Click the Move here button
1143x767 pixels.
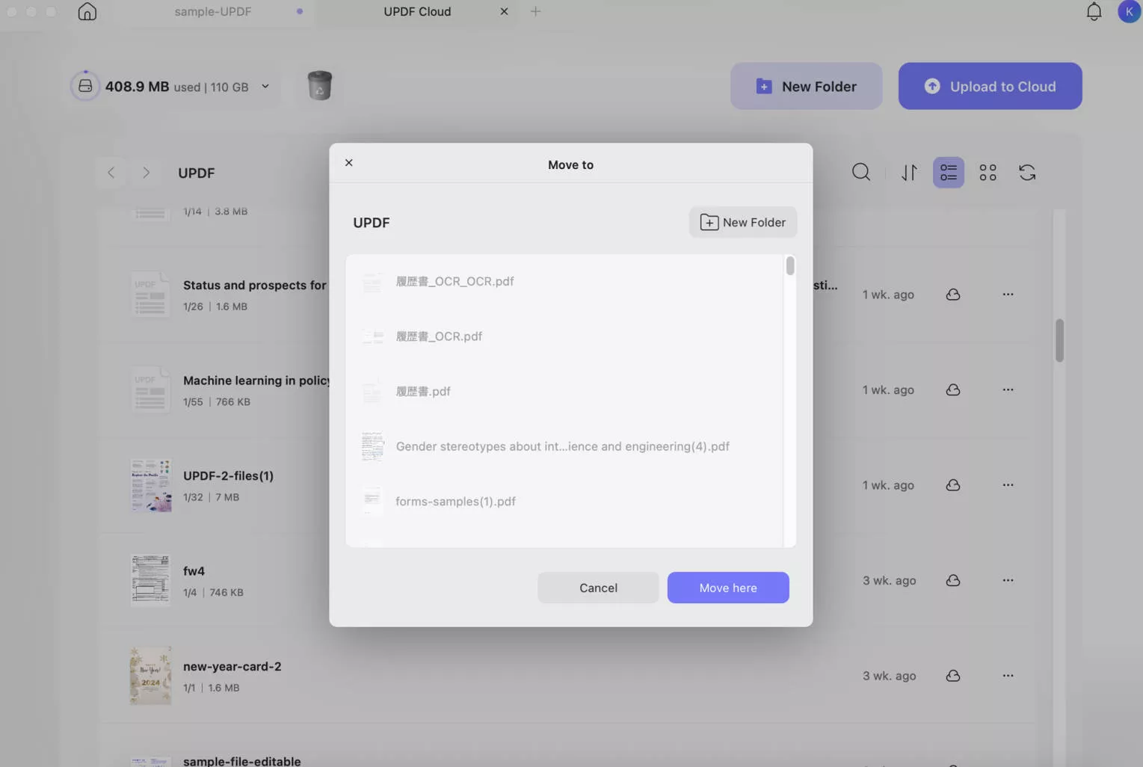tap(727, 588)
